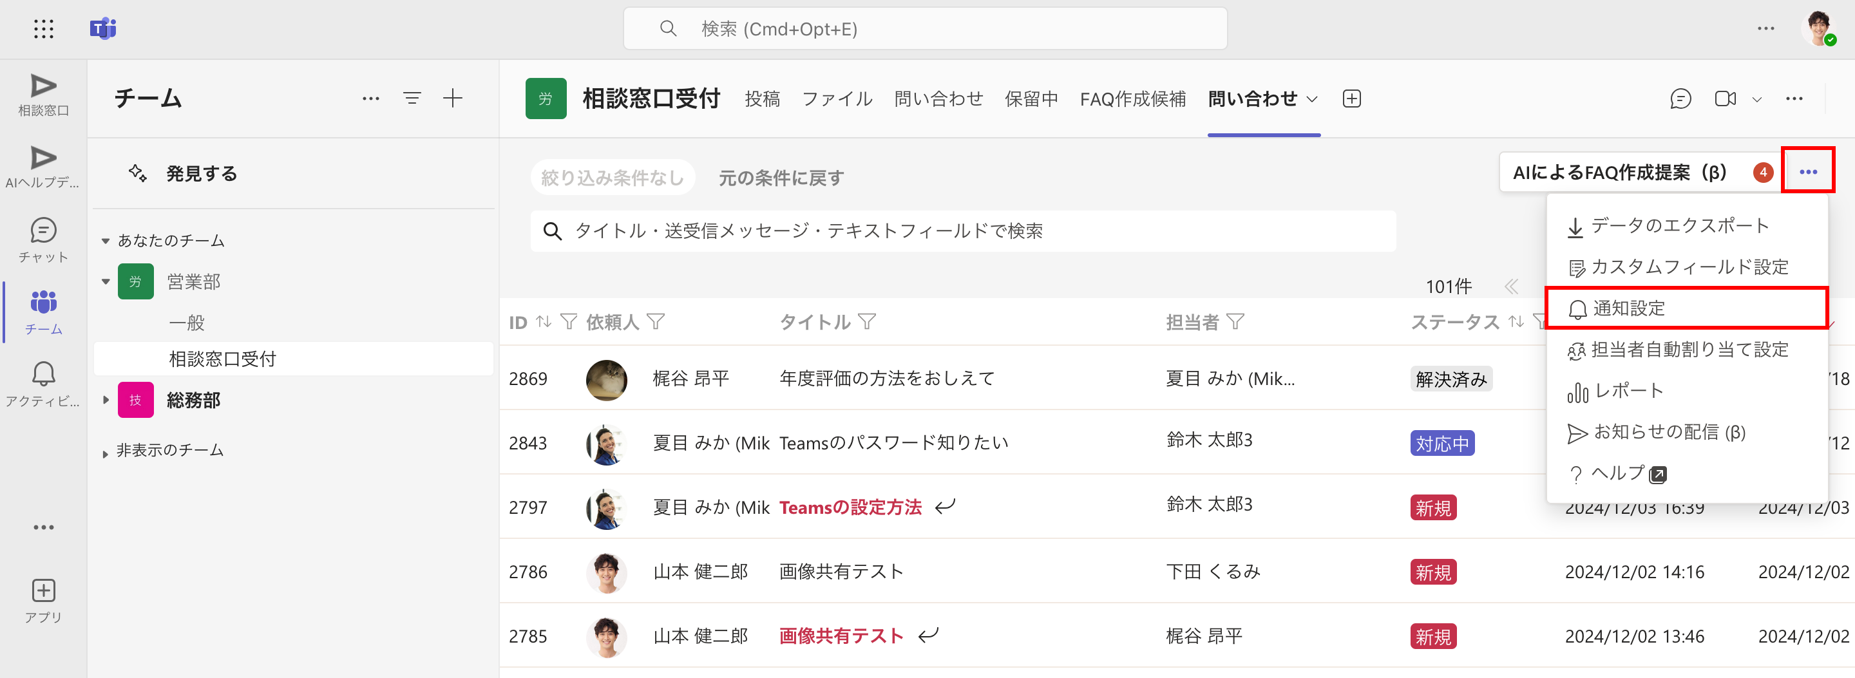The image size is (1855, 678).
Task: Click the profile avatar at top right
Action: 1818,29
